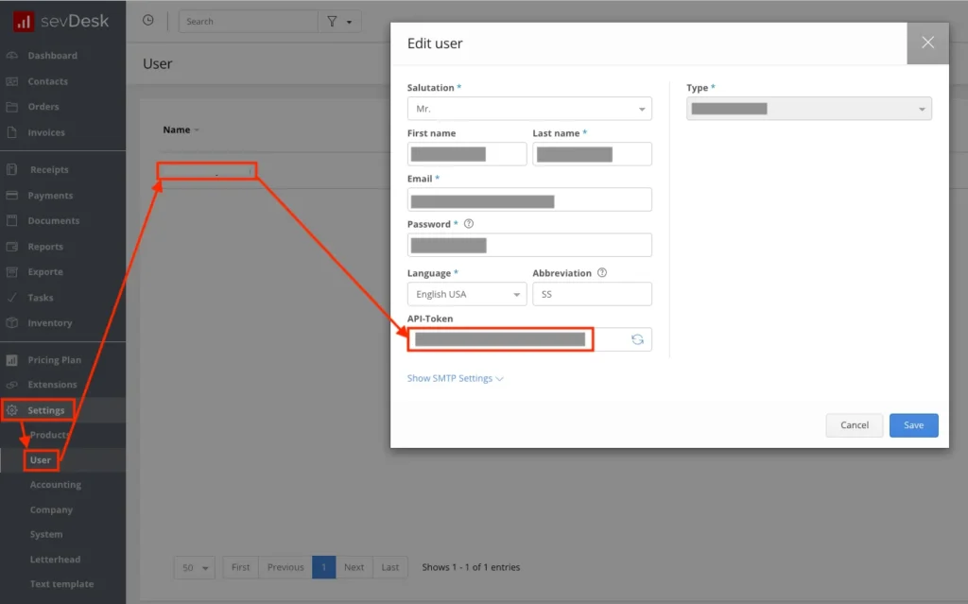The height and width of the screenshot is (604, 968).
Task: Open the Type dropdown
Action: (808, 109)
